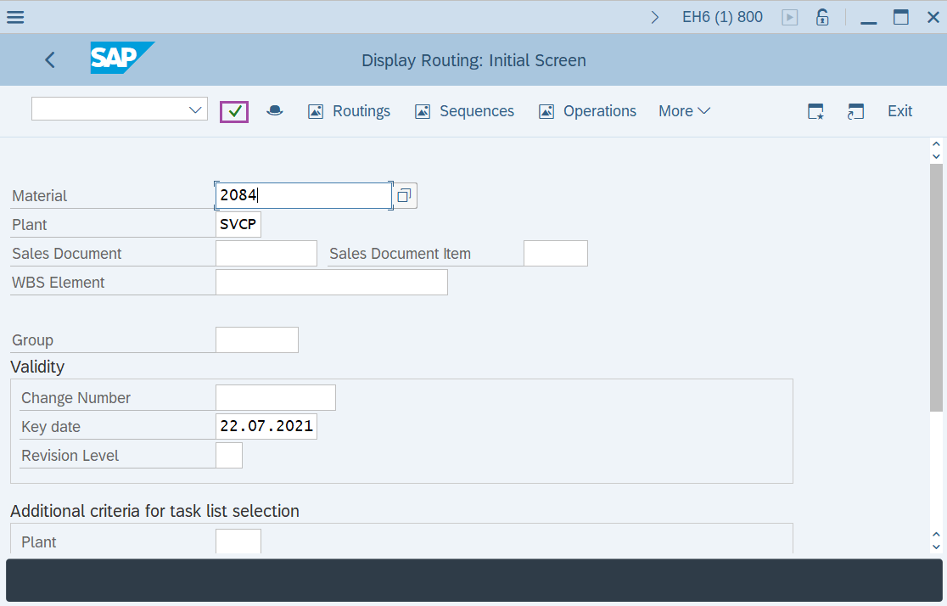Click the multiple selection icon beside Material field
The height and width of the screenshot is (606, 947).
coord(405,195)
